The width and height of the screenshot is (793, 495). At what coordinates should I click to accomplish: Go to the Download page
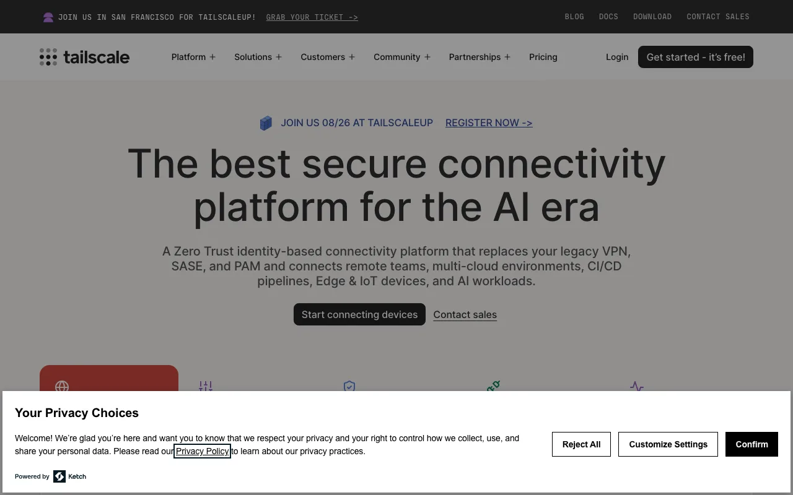pyautogui.click(x=652, y=17)
